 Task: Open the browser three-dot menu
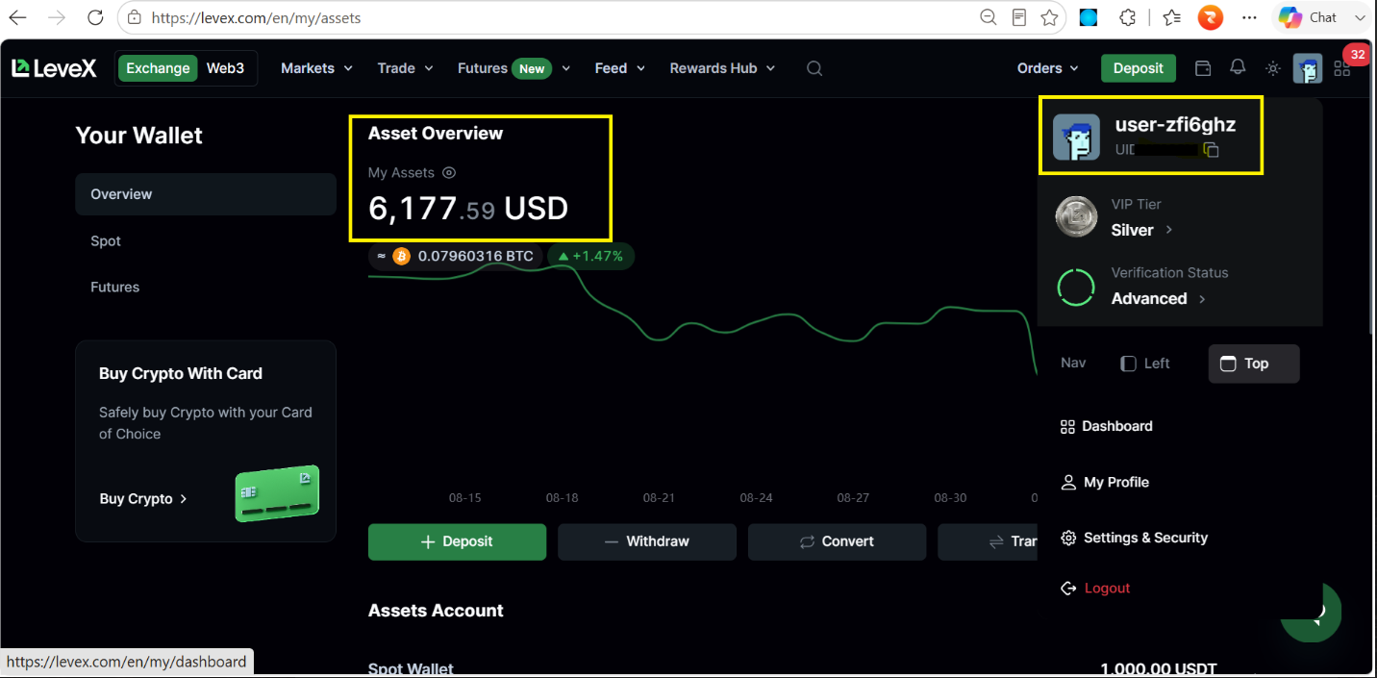tap(1249, 17)
